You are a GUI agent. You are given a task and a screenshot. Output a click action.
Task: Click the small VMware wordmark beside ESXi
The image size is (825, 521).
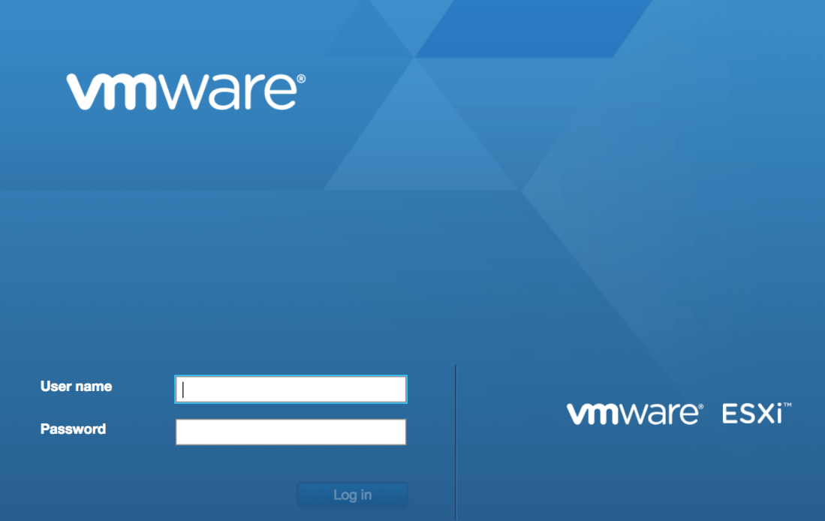click(x=634, y=414)
